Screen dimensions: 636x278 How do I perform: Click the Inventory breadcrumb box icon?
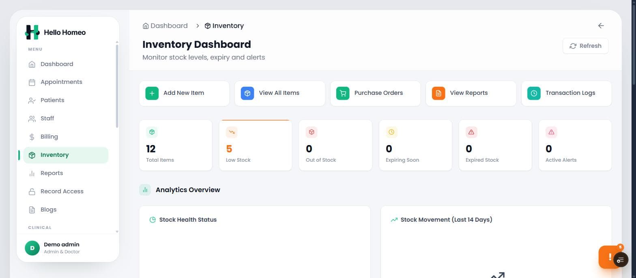pos(208,26)
